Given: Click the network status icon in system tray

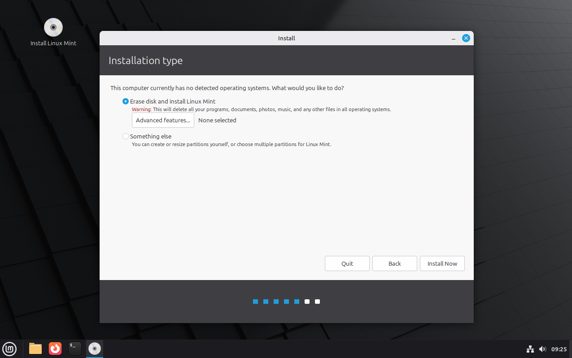Looking at the screenshot, I should point(530,349).
